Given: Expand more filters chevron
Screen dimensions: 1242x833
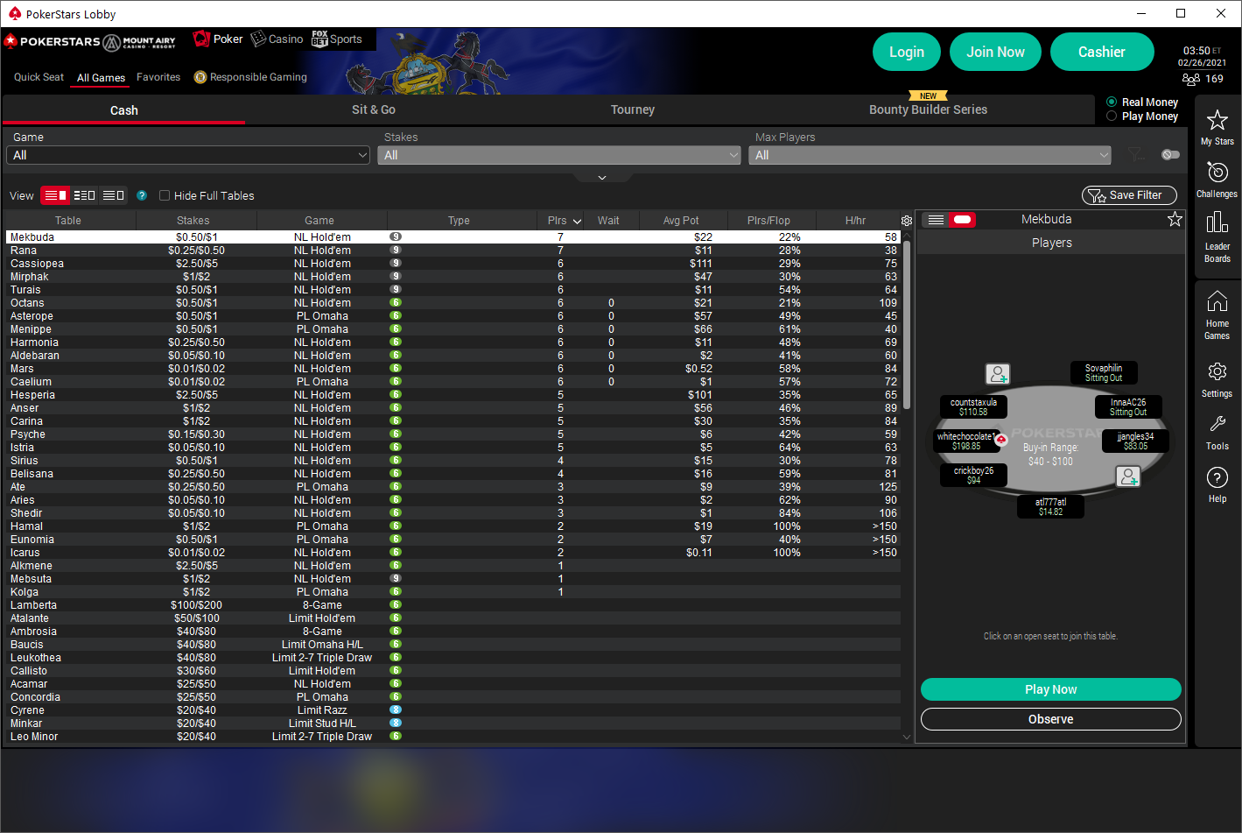Looking at the screenshot, I should (x=602, y=178).
